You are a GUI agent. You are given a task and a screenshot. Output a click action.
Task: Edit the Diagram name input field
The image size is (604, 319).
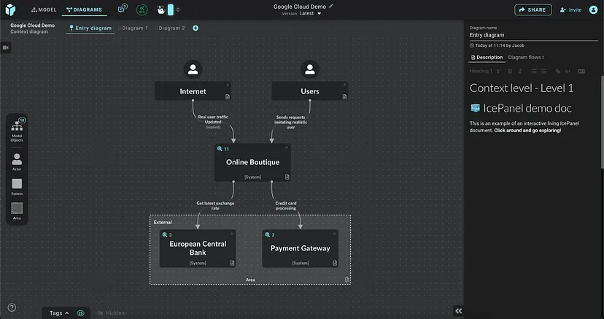[533, 35]
